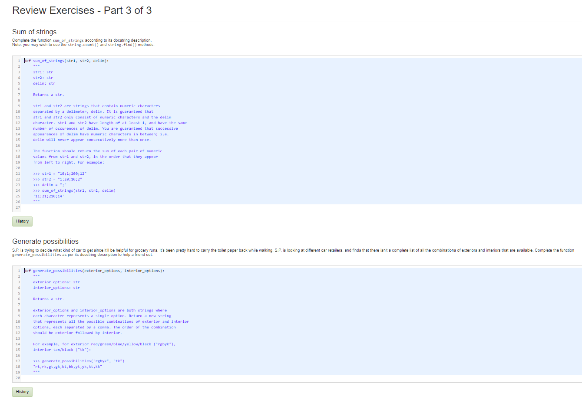
Task: Click line number 1 in the first editor
Action: [x=18, y=61]
